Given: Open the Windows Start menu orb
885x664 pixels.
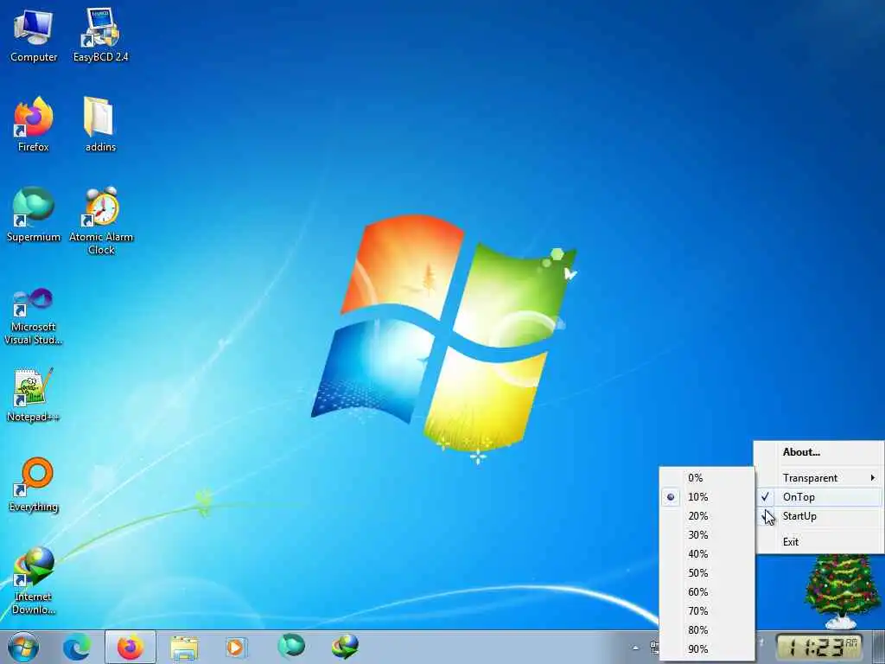Looking at the screenshot, I should point(23,647).
